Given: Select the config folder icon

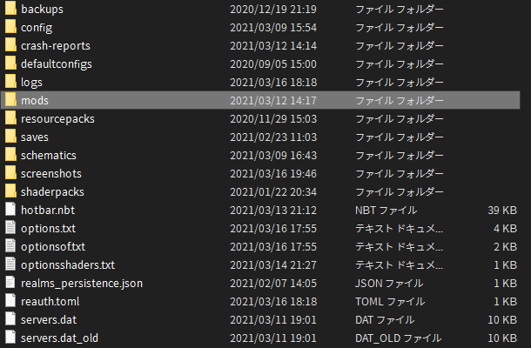Looking at the screenshot, I should point(10,27).
